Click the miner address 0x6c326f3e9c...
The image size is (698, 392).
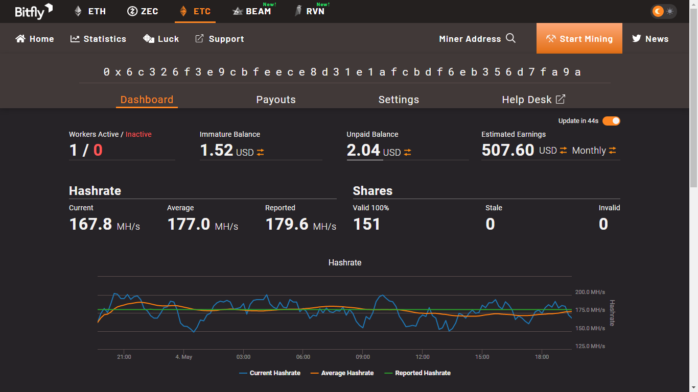click(342, 72)
